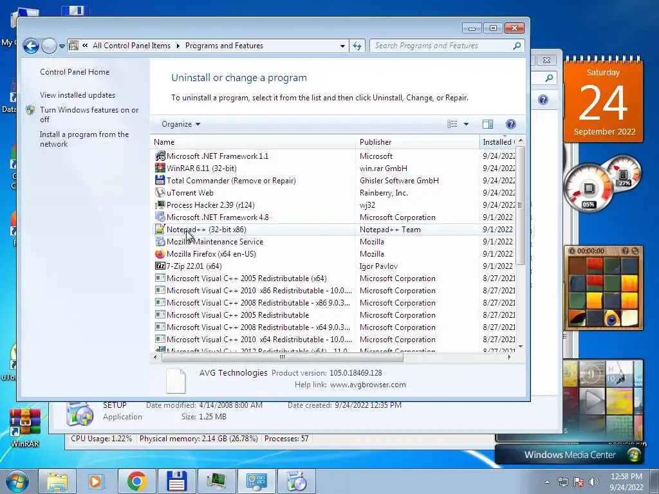Click publisher Ghisler Software GmbH
This screenshot has height=494, width=659.
(x=399, y=180)
